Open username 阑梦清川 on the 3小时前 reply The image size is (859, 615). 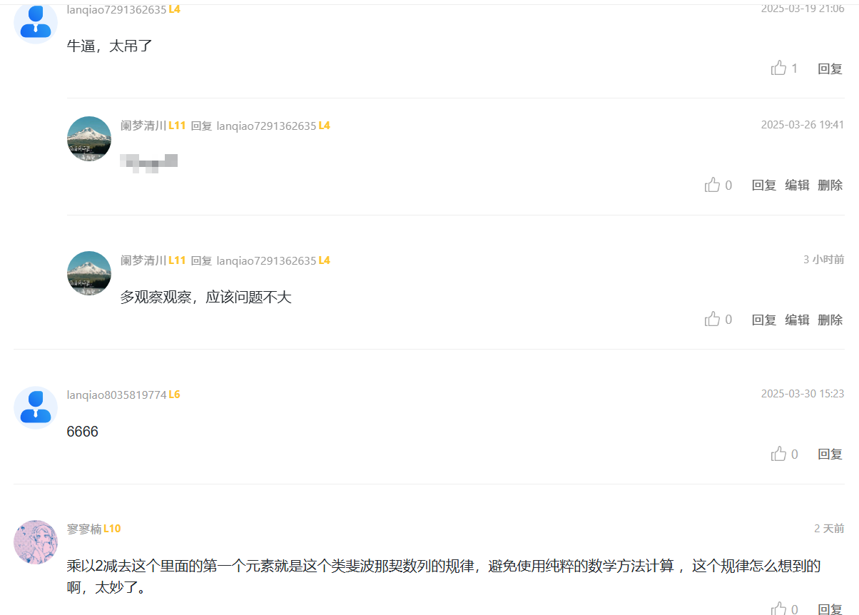143,260
